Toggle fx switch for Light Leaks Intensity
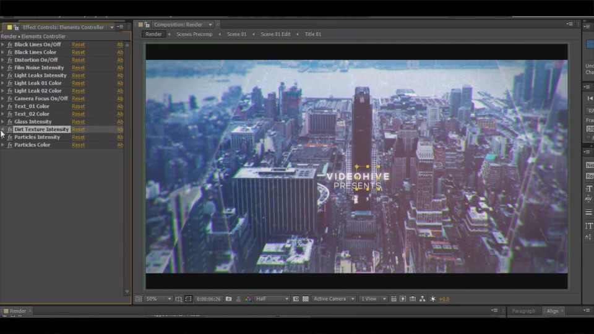 [10, 75]
